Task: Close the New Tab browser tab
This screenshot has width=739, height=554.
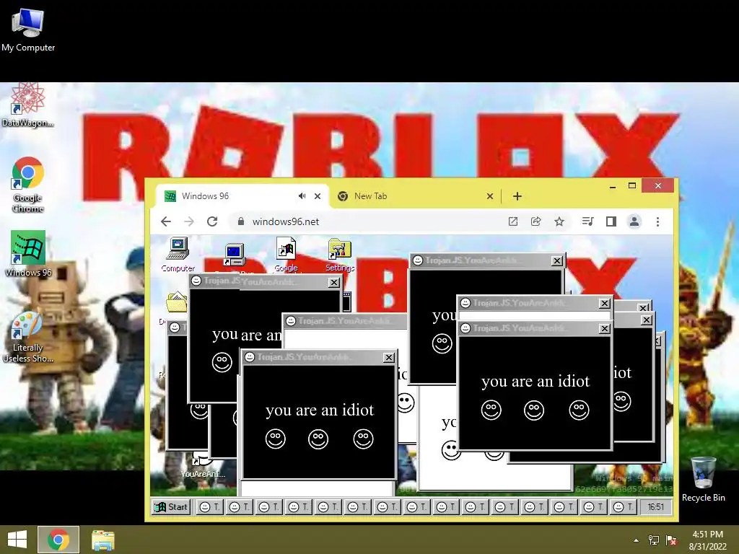Action: coord(490,196)
